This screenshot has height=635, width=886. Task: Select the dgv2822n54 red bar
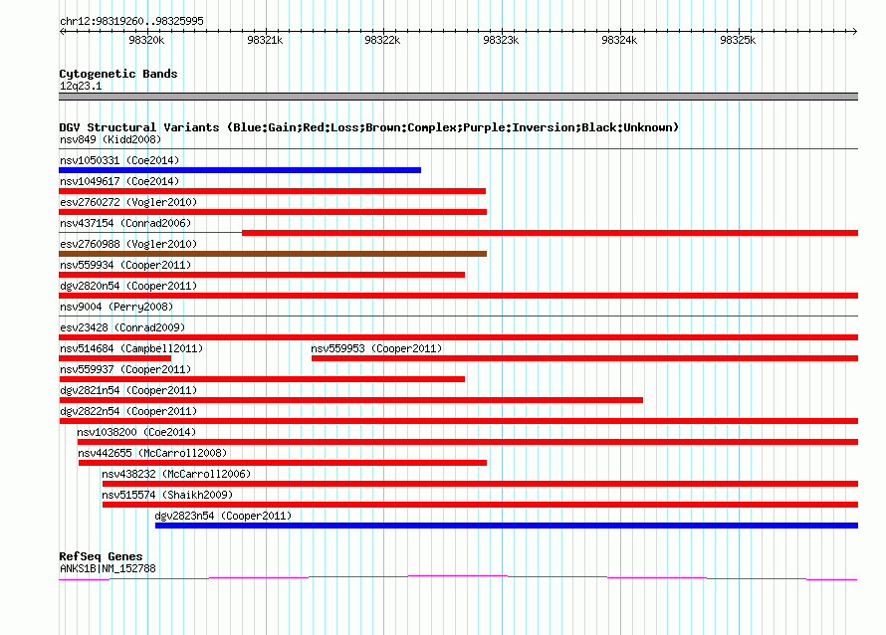pos(458,421)
